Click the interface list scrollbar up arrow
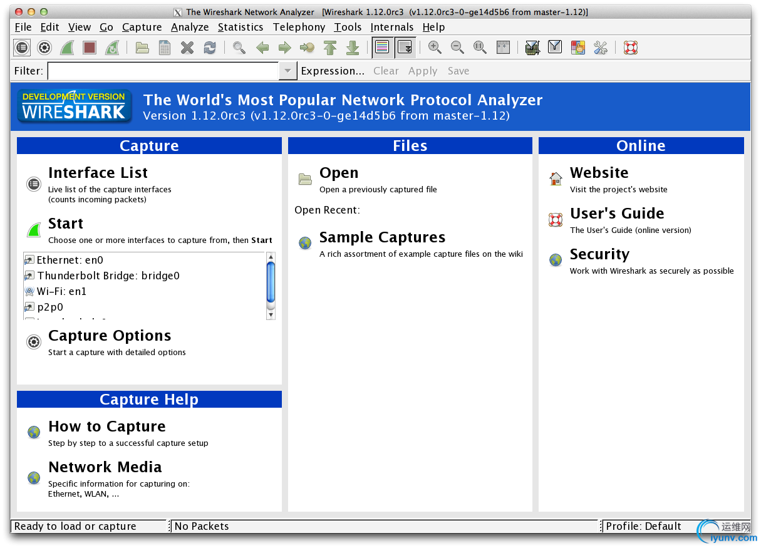761x548 pixels. coord(271,257)
